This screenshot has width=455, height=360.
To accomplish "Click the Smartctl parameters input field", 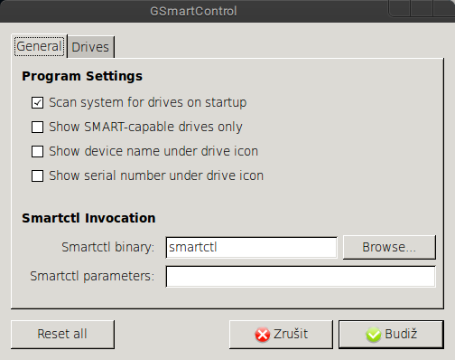I will (x=301, y=276).
